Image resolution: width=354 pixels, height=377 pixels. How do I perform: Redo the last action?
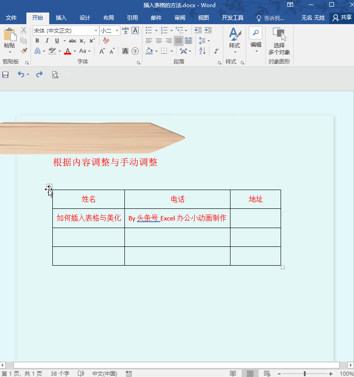(x=39, y=75)
